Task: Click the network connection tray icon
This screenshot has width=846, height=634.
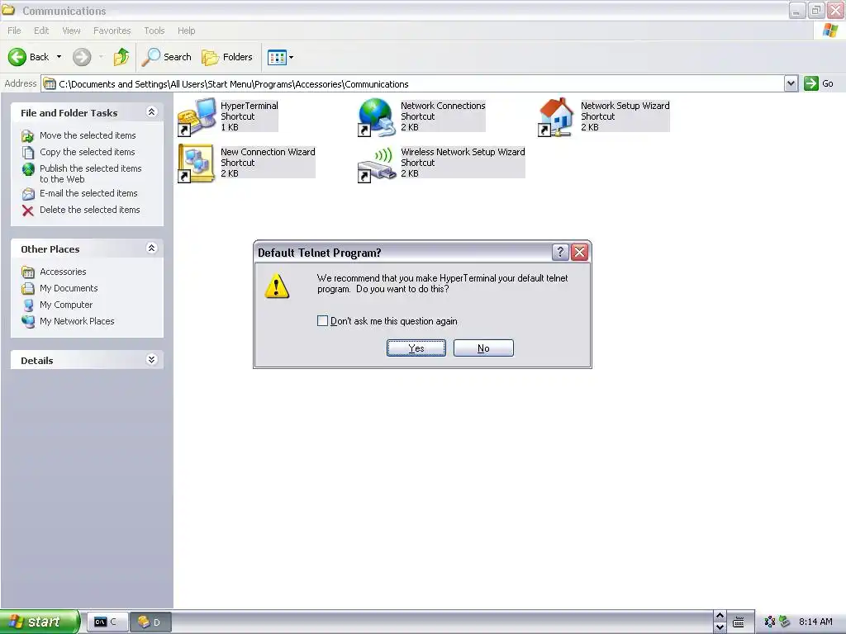Action: (x=770, y=622)
